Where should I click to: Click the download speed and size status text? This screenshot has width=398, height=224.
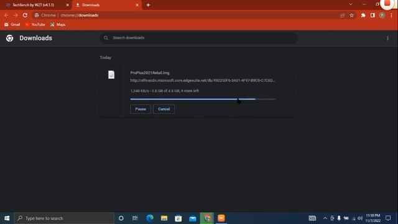pos(164,91)
